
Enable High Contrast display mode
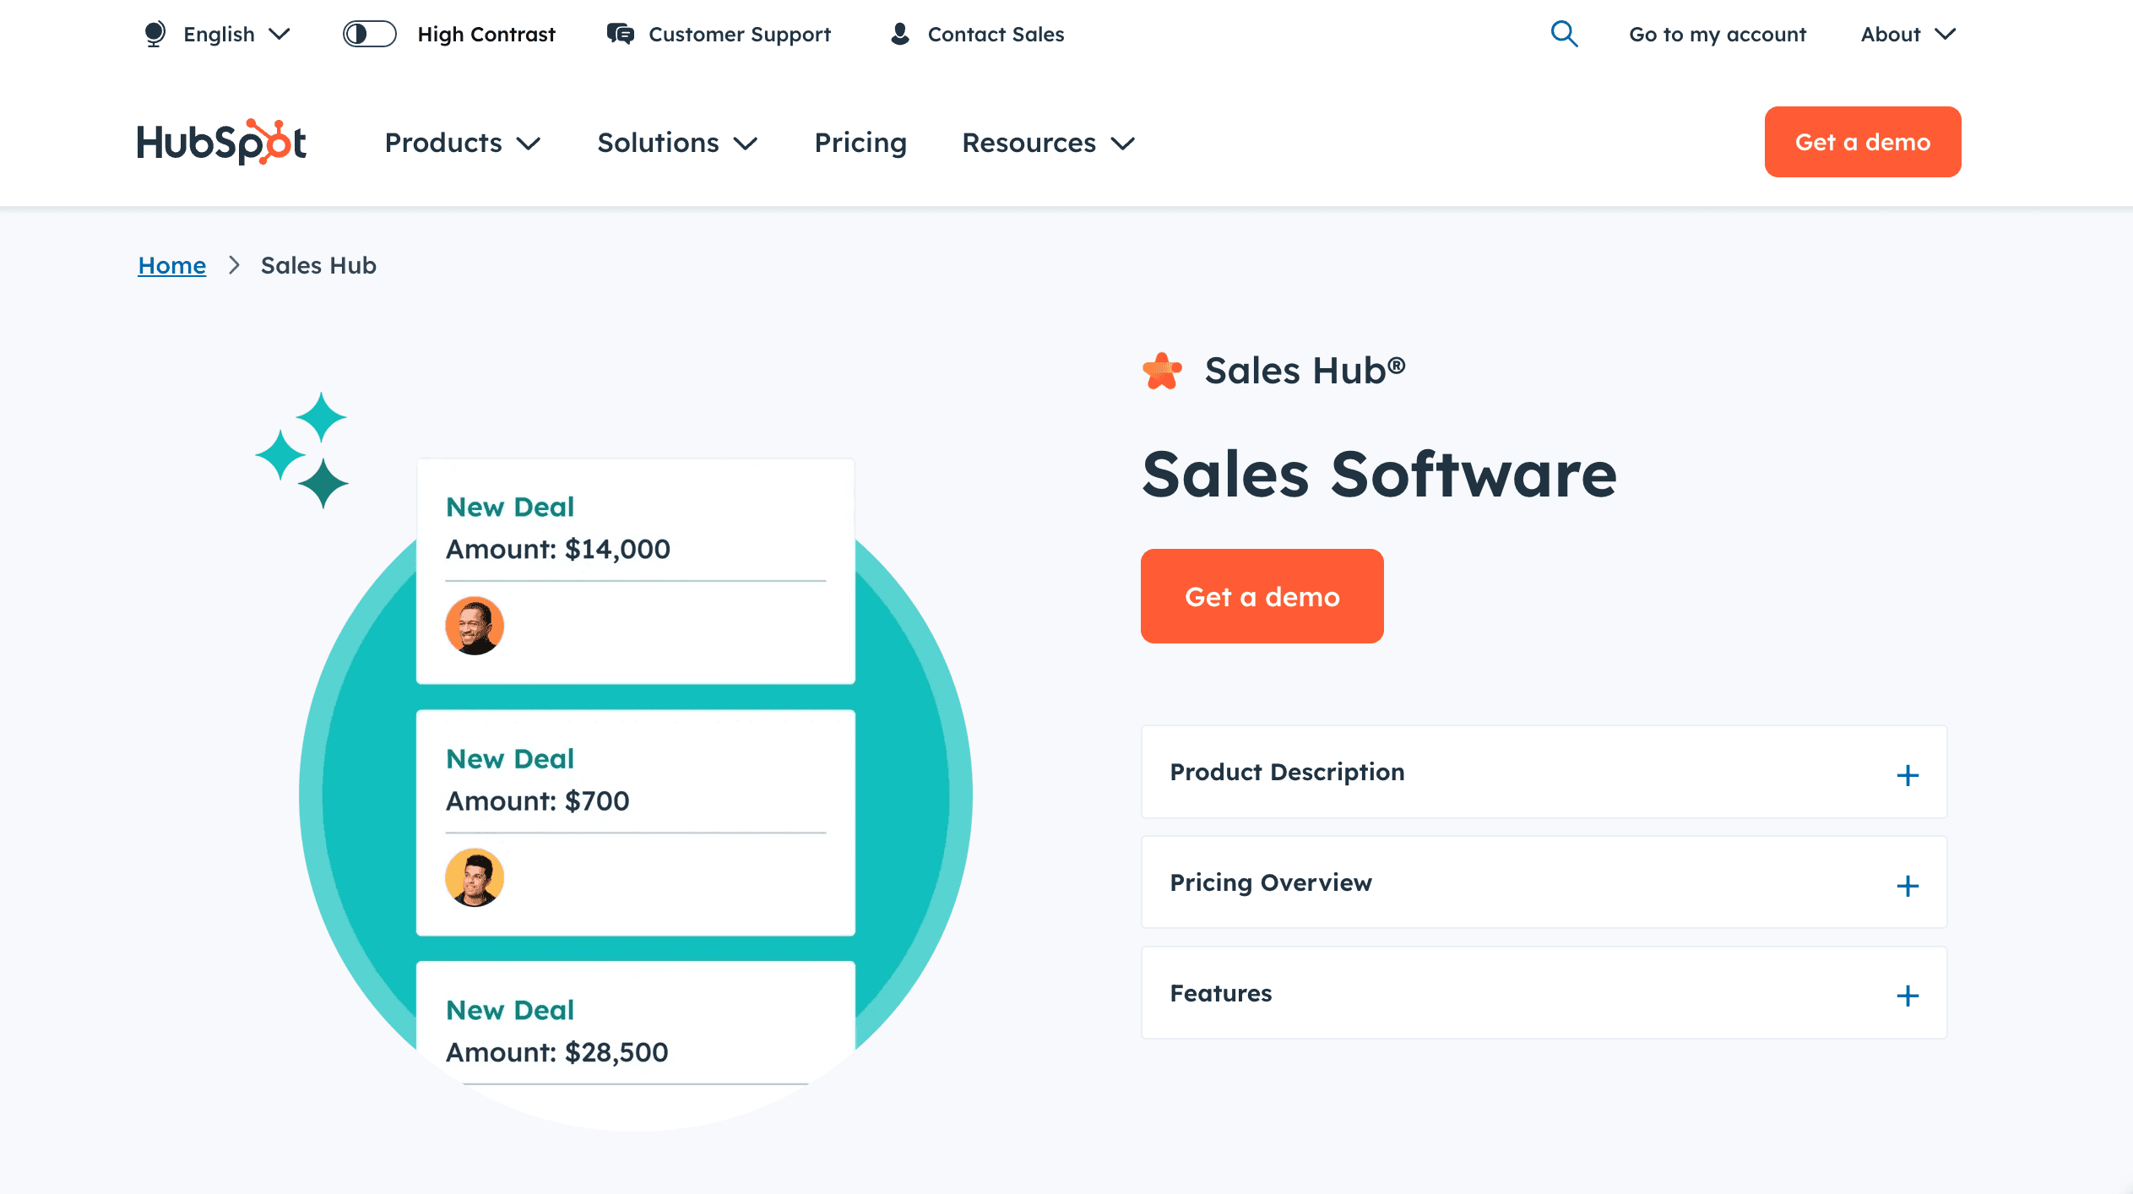(x=369, y=32)
